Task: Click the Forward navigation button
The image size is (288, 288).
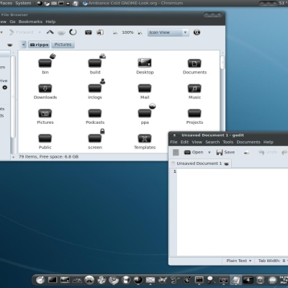Action: point(21,32)
